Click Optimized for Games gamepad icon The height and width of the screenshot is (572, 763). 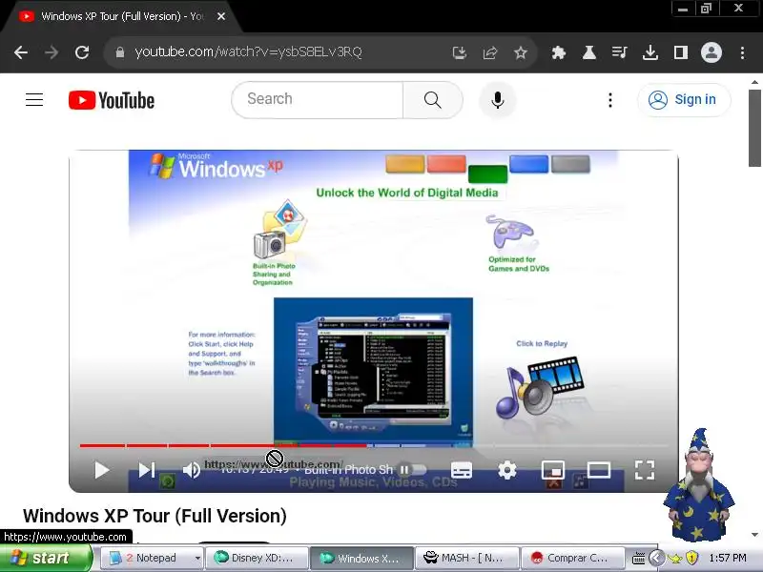pyautogui.click(x=509, y=233)
